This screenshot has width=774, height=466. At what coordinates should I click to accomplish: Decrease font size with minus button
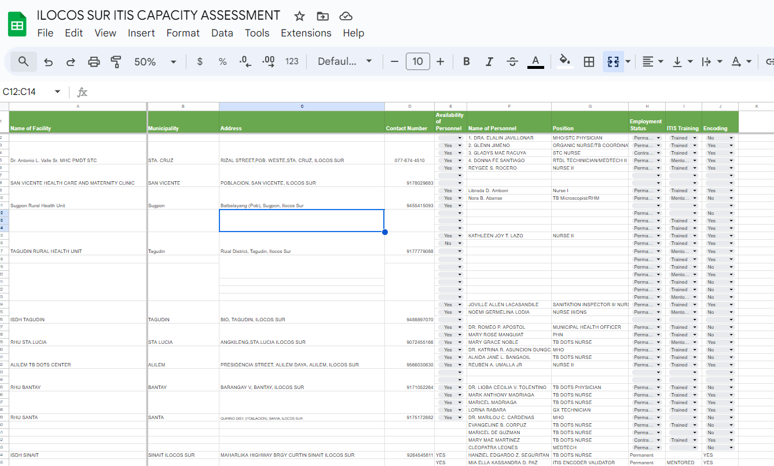[395, 61]
